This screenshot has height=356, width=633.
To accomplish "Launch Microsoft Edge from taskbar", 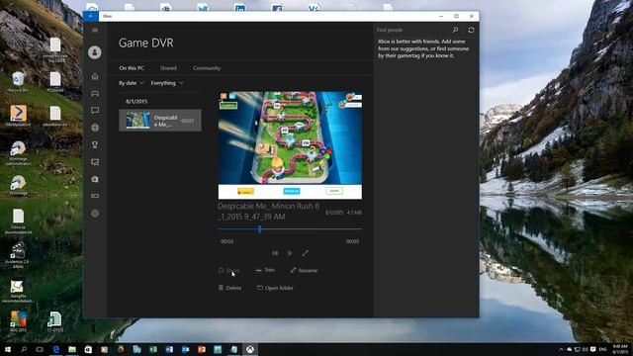I will 56,349.
